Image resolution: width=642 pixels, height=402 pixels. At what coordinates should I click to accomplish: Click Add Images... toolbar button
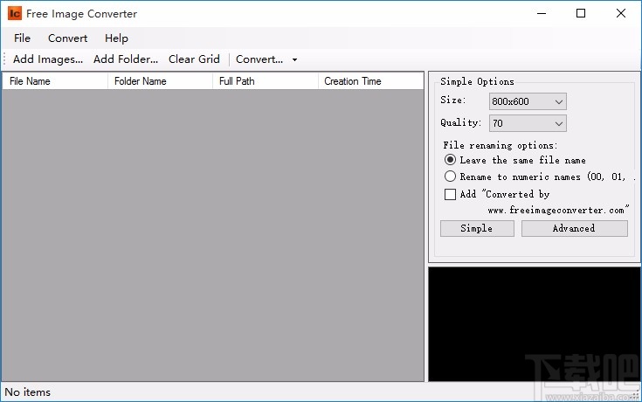pos(48,59)
